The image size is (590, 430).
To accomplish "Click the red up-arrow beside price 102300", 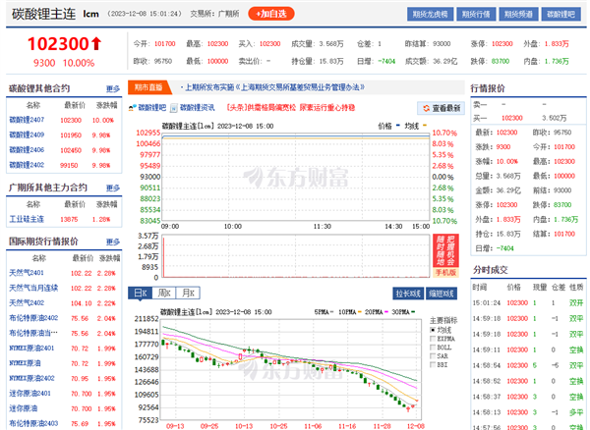I will click(95, 44).
